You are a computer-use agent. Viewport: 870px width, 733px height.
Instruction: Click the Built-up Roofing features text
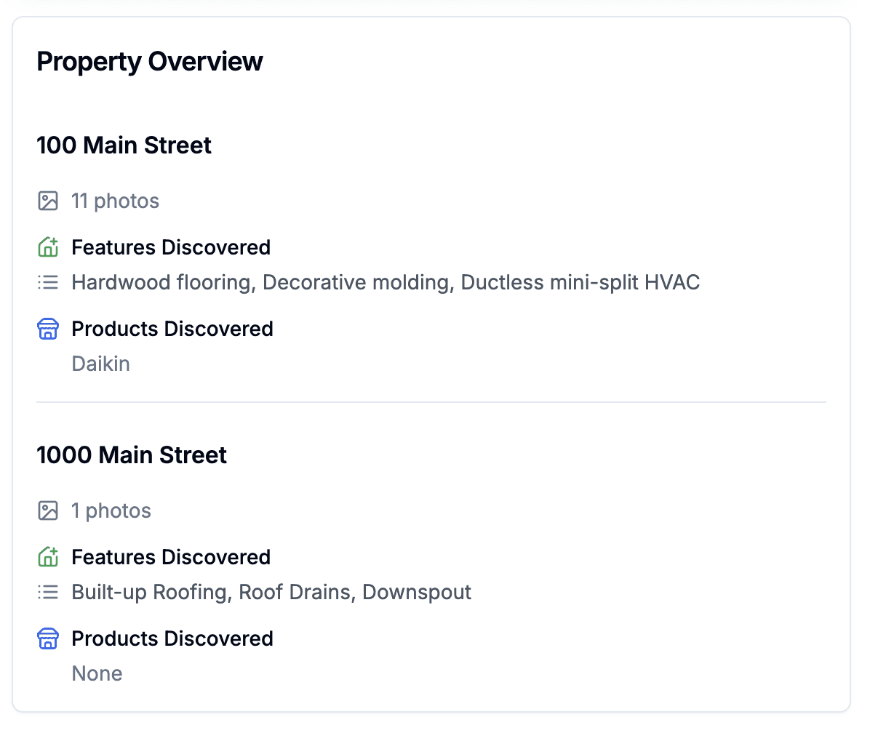[x=271, y=592]
